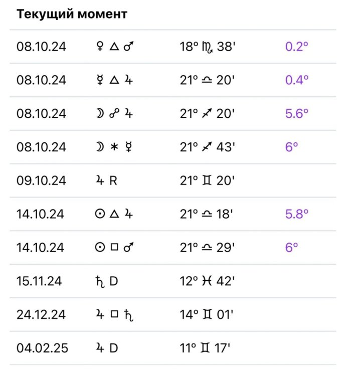The height and width of the screenshot is (376, 346).
Task: Click the Mars glyph in Venus trine Mars row
Action: (129, 47)
